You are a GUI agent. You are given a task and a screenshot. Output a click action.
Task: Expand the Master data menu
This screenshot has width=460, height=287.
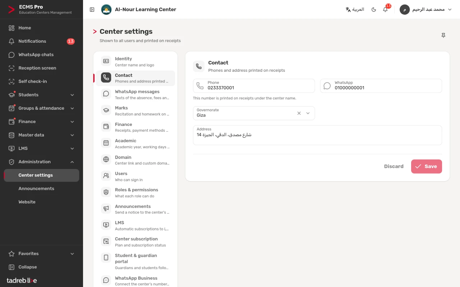click(41, 135)
